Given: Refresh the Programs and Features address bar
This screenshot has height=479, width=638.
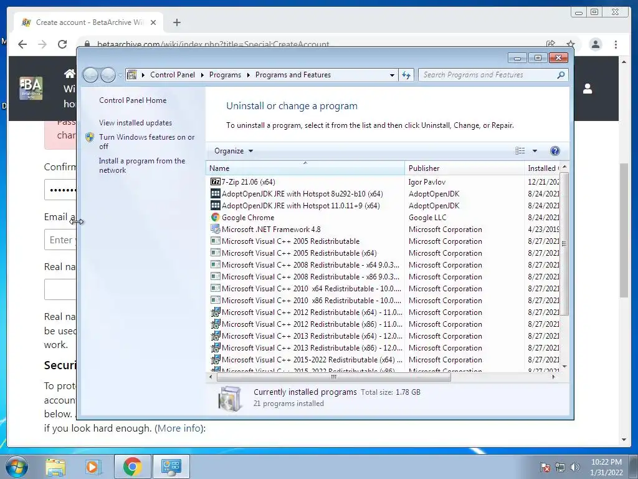Looking at the screenshot, I should (x=406, y=75).
